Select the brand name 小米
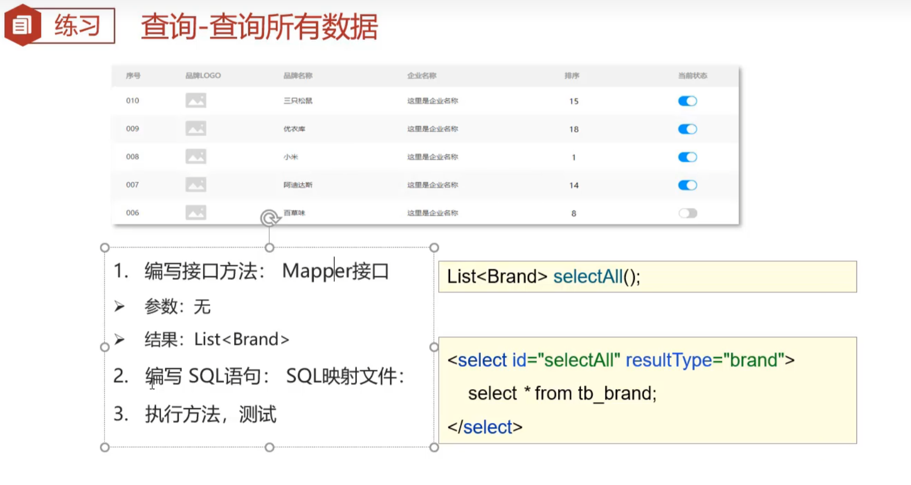 (x=291, y=157)
